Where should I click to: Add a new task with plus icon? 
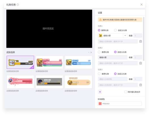(100, 92)
